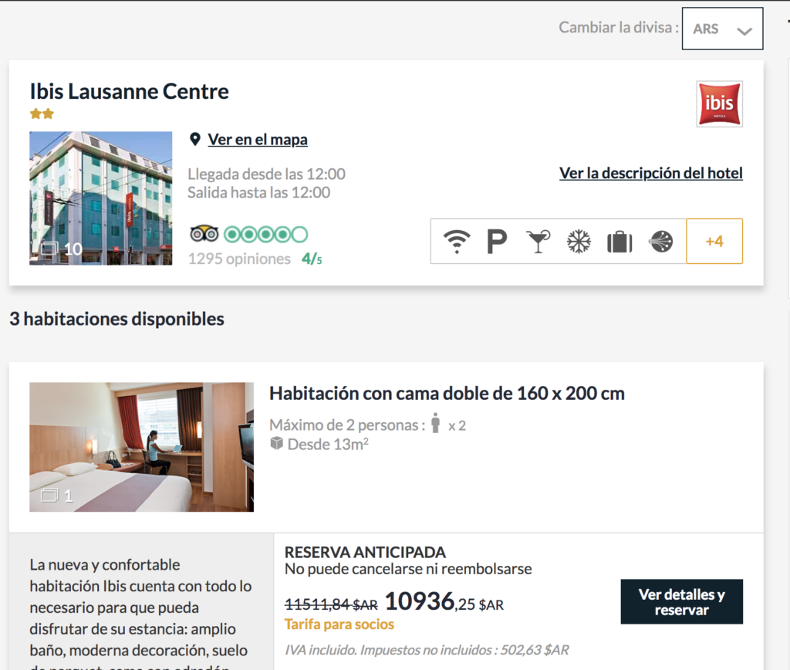Click the RESERVA ANTICIPADA rate heading
Viewport: 790px width, 670px height.
[x=365, y=552]
